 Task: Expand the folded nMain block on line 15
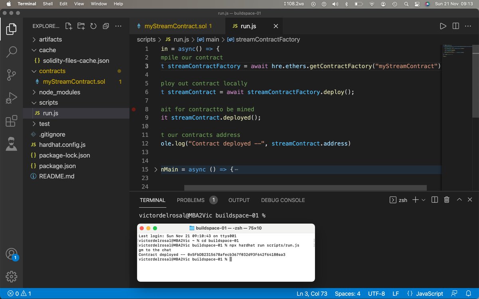pos(156,169)
